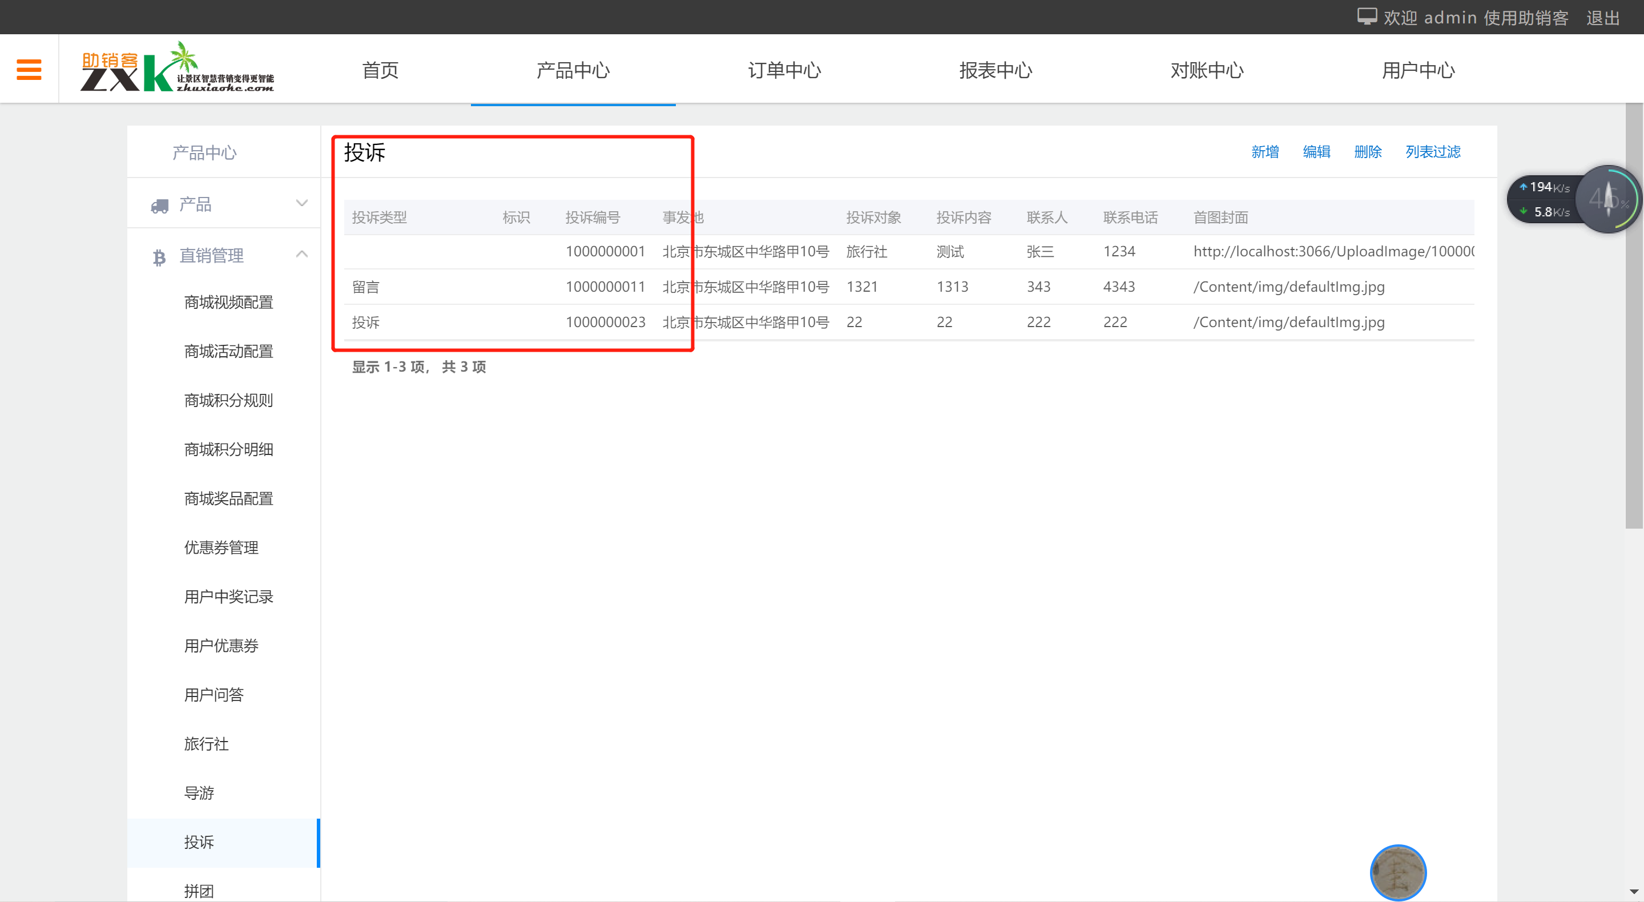The image size is (1644, 902).
Task: Open the 订单中心 top menu
Action: (784, 70)
